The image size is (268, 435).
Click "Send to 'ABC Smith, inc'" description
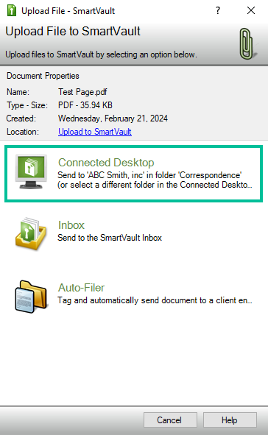pos(155,180)
